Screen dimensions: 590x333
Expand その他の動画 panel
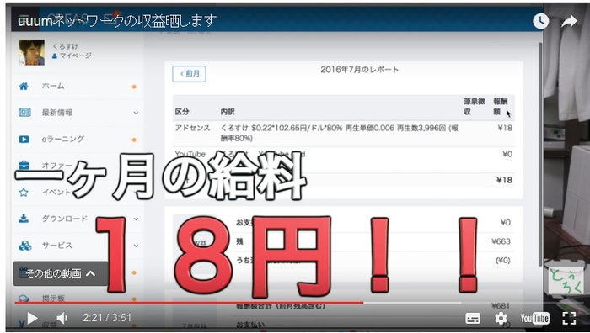[60, 273]
